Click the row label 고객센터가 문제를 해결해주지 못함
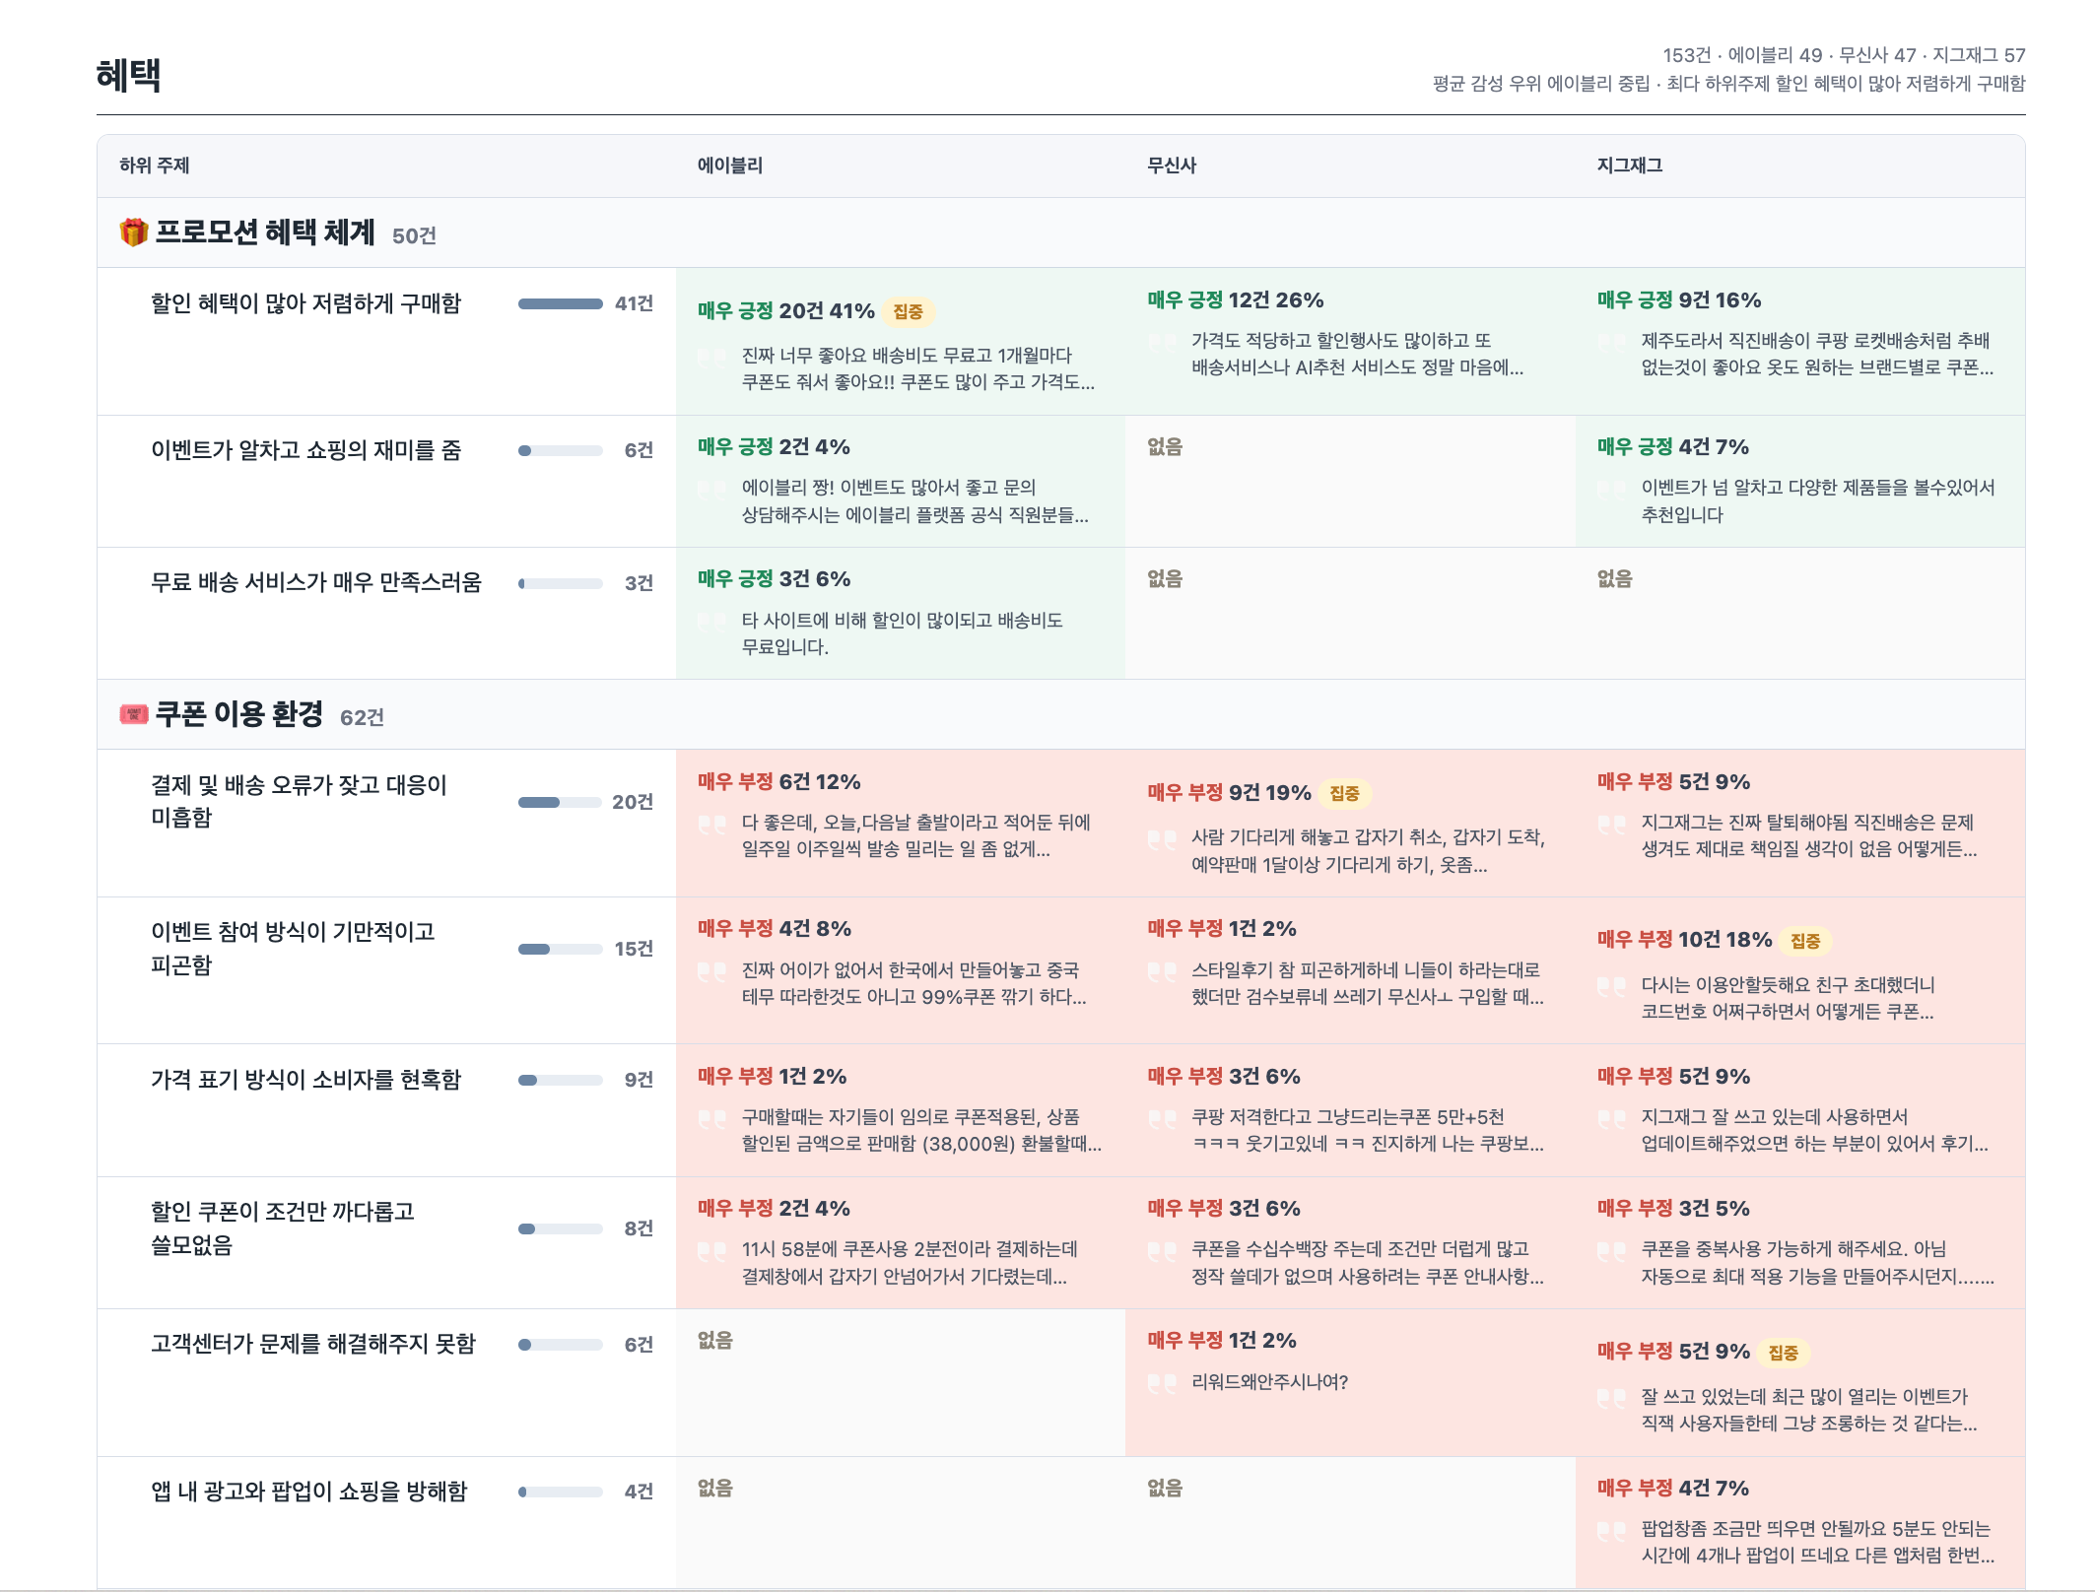Viewport: 2095px width, 1592px height. click(313, 1344)
